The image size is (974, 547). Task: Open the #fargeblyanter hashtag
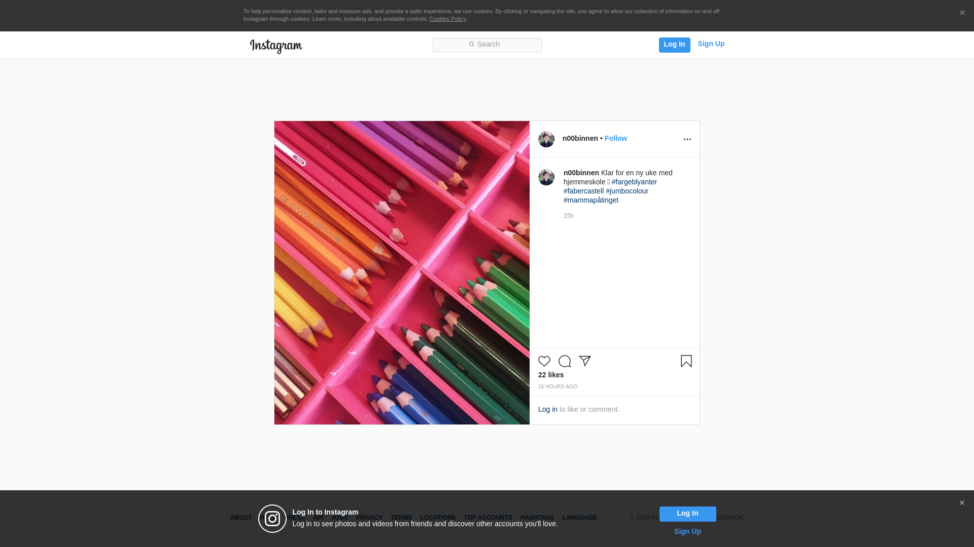coord(634,182)
